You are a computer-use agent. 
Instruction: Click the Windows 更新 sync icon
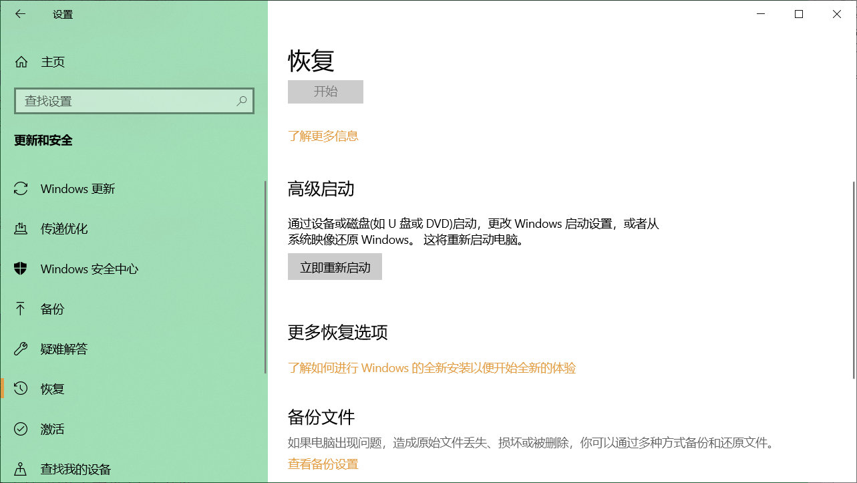point(21,188)
